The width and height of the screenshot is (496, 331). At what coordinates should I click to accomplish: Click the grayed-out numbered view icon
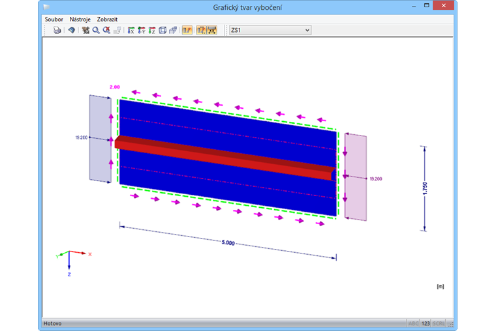(x=117, y=31)
